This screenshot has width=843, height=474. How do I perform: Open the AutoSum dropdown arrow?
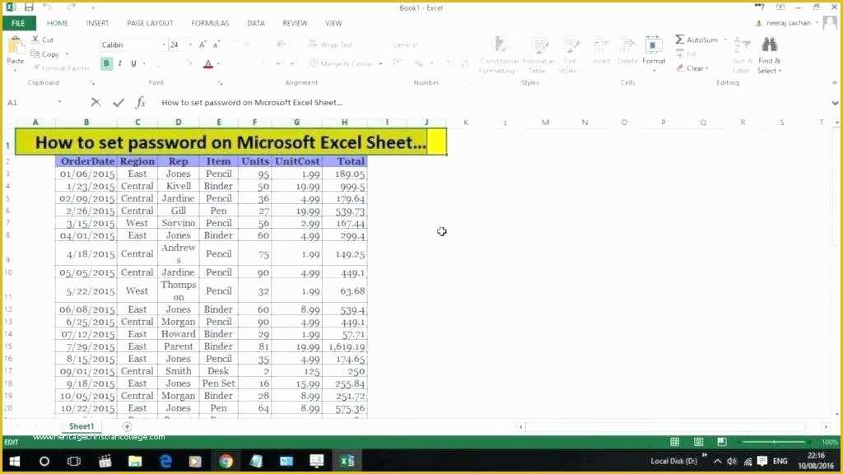coord(725,39)
